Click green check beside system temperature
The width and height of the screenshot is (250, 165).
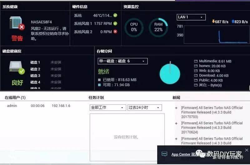[x=115, y=15]
